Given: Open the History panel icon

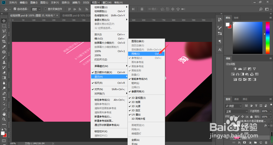Looking at the screenshot, I should pos(220,20).
